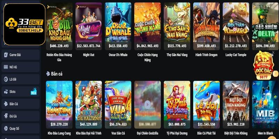This screenshot has height=139, width=279.
Task: Close the Hũ Khủng Độc Đắc popup
Action: tap(273, 53)
